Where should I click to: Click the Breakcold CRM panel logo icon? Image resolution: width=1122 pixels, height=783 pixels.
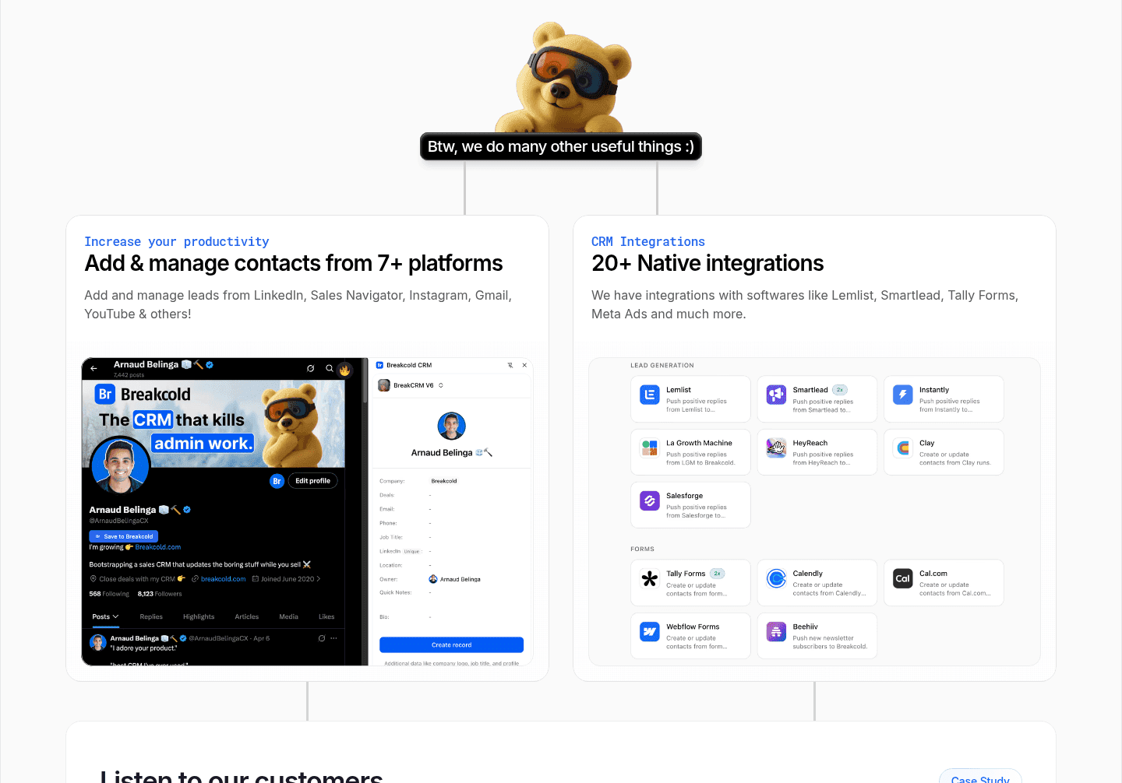pos(380,365)
